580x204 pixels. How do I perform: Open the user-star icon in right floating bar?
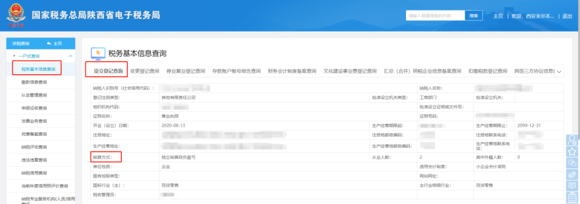tap(572, 140)
